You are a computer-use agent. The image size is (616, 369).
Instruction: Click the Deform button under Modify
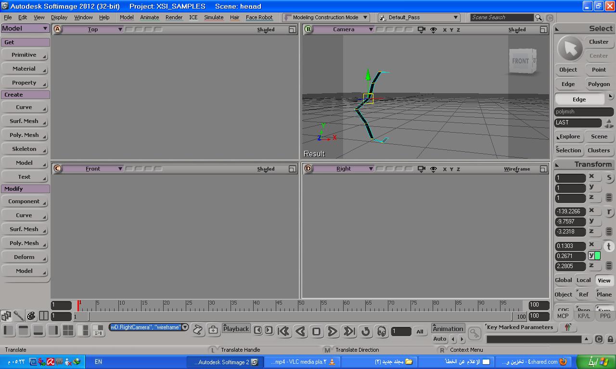(24, 257)
